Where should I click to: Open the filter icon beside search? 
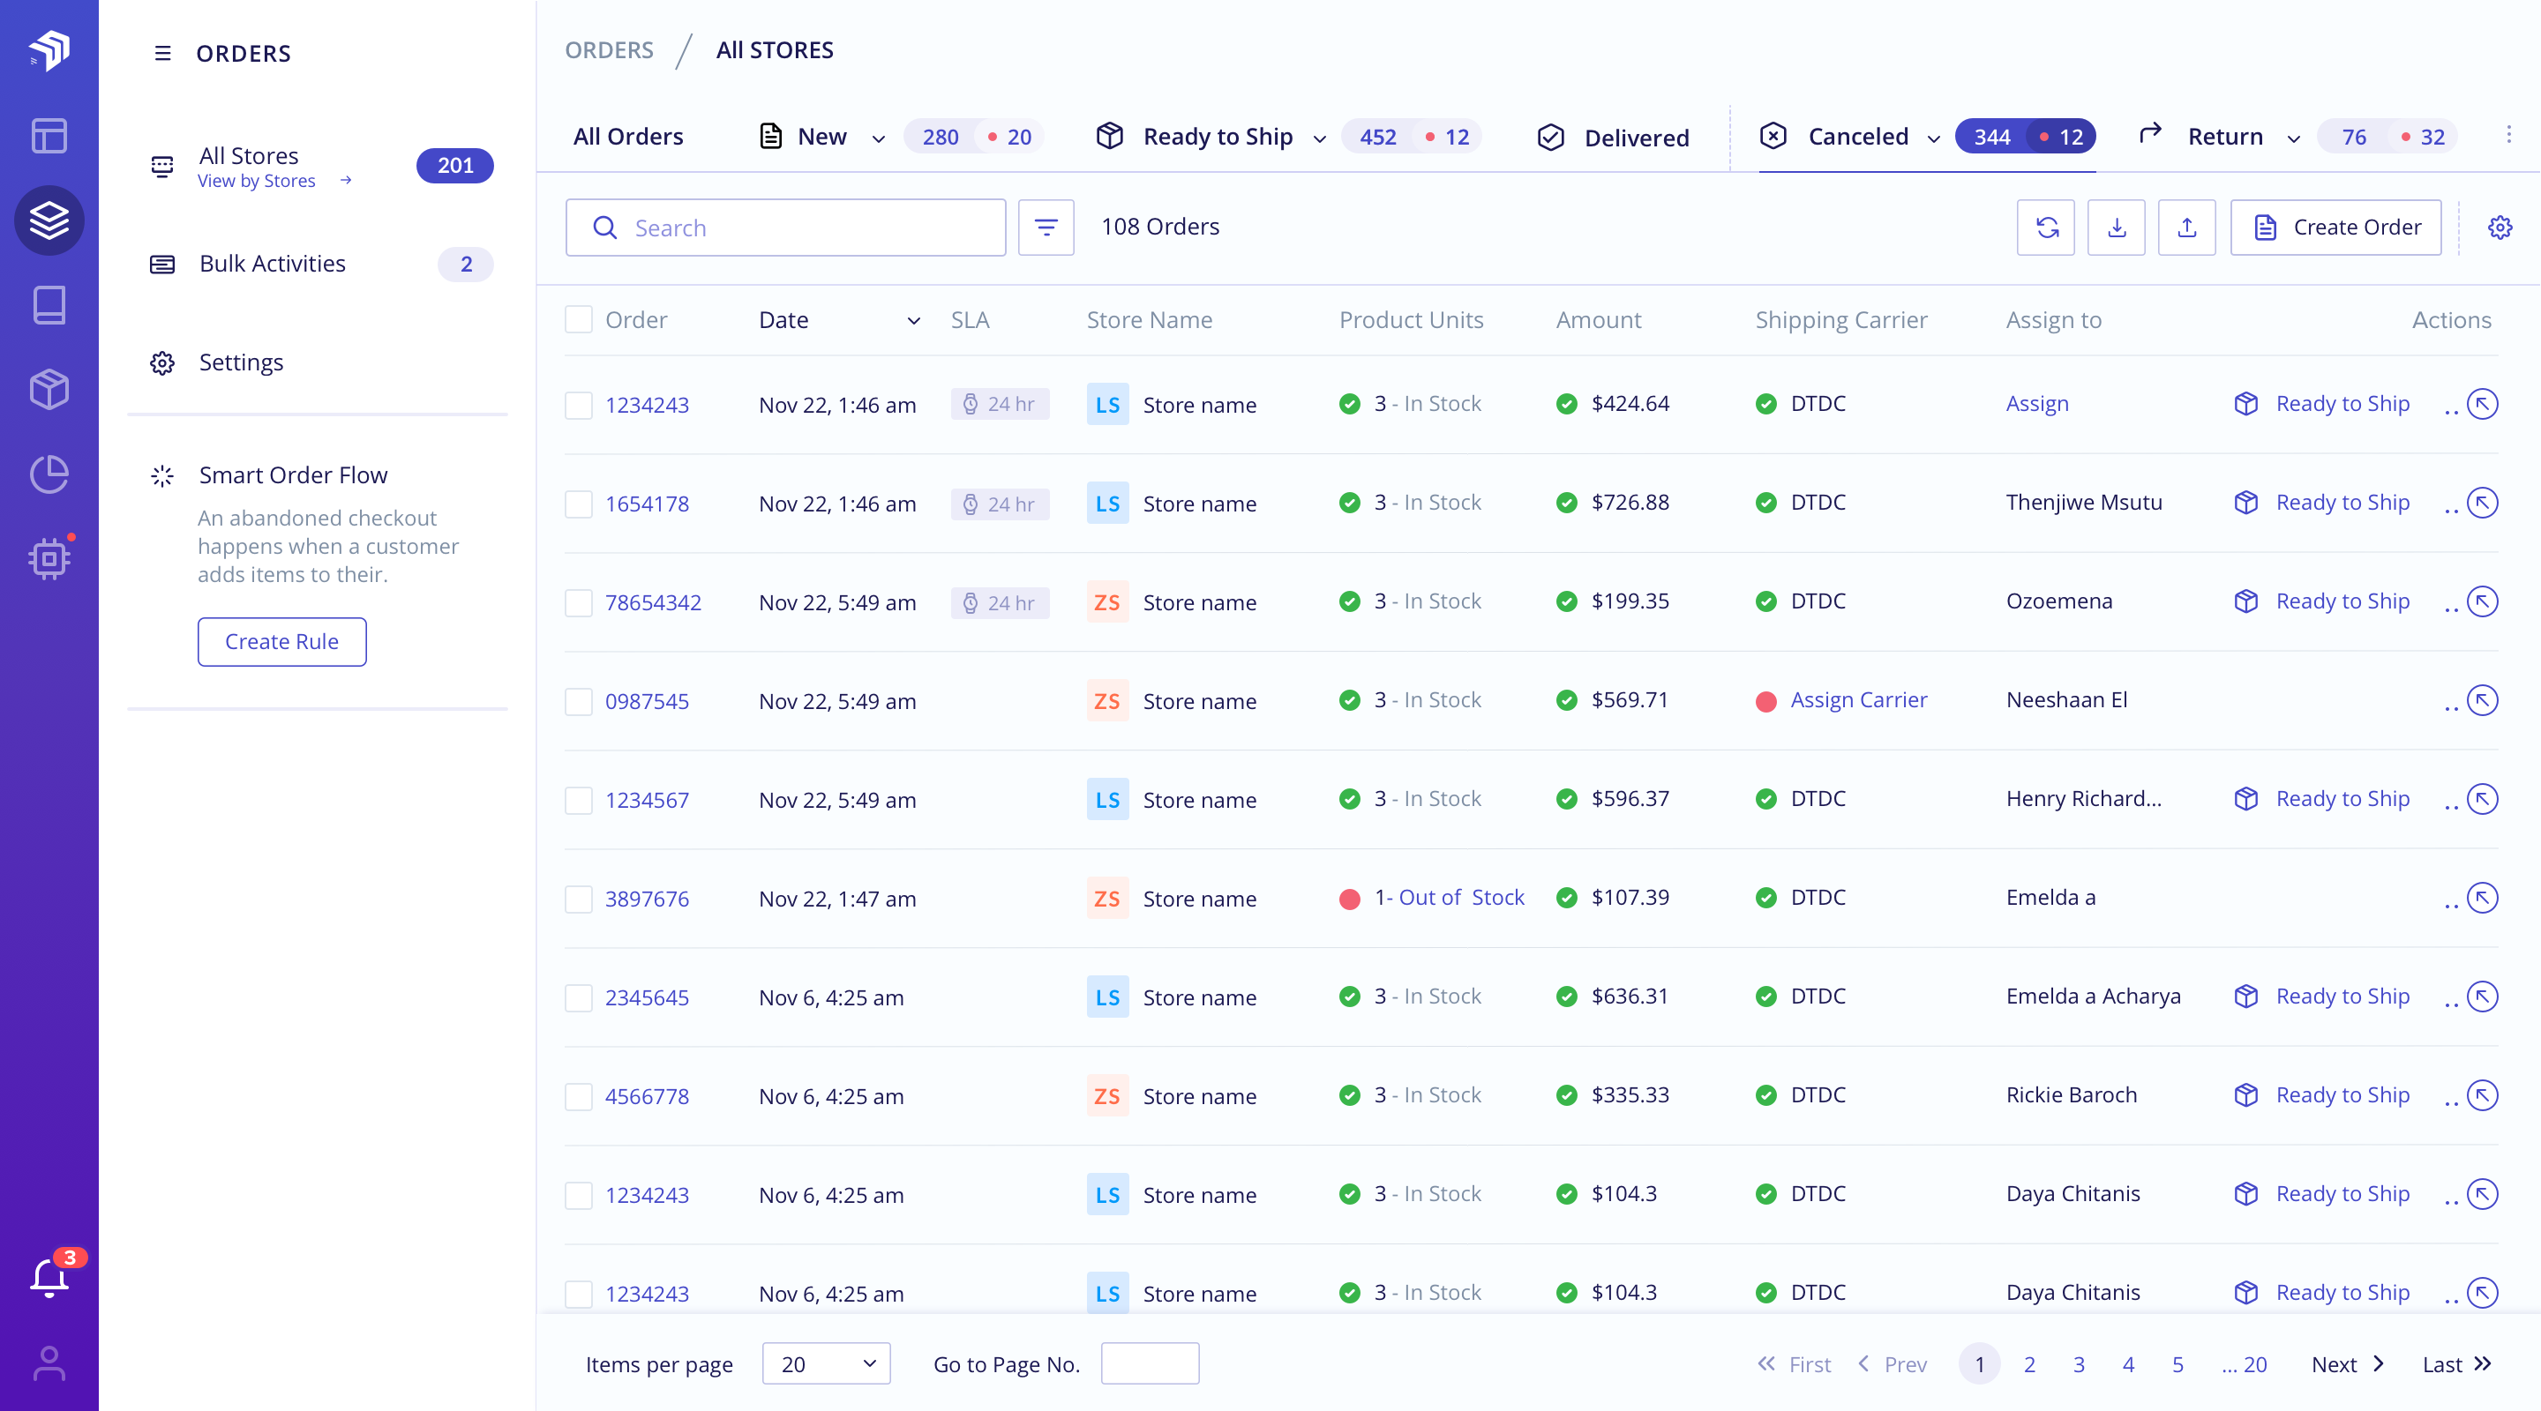[x=1046, y=228]
